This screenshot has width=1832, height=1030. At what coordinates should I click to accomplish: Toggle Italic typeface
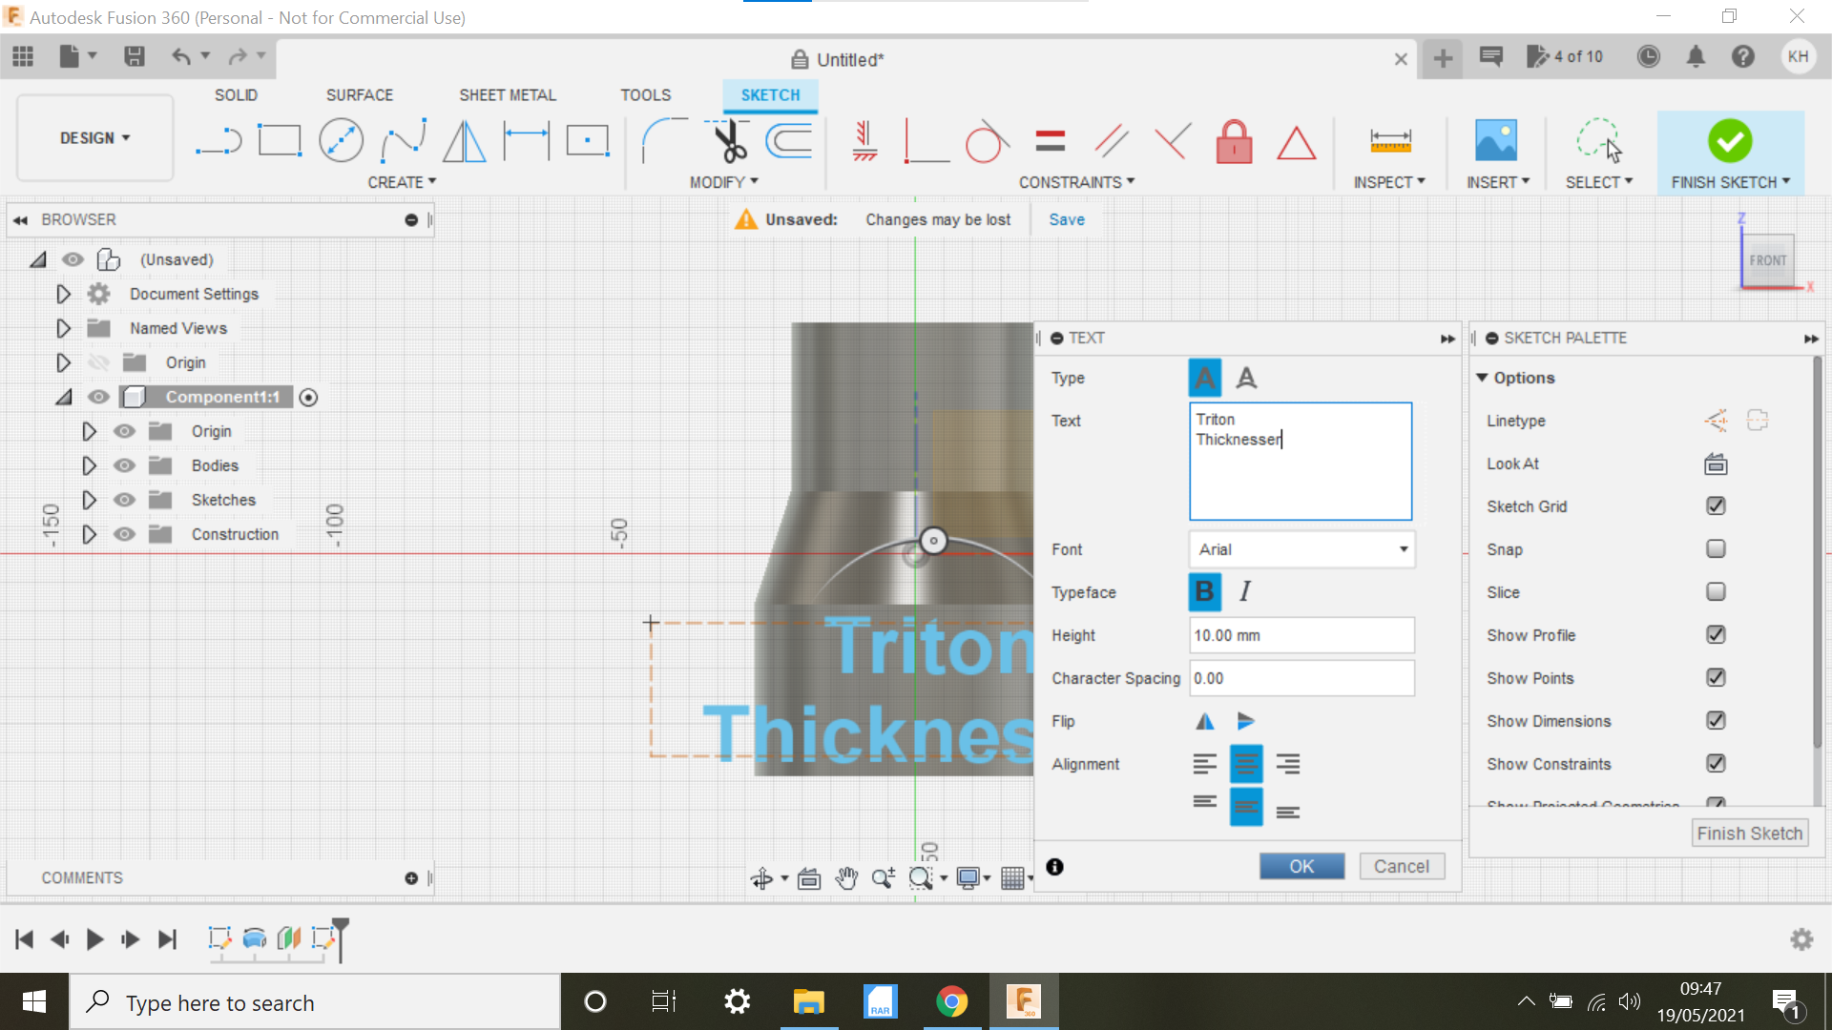(x=1245, y=592)
